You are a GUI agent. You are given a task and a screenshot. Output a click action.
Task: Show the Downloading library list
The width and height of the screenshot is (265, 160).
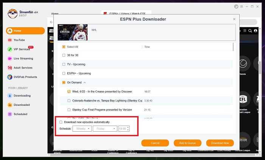pyautogui.click(x=19, y=96)
